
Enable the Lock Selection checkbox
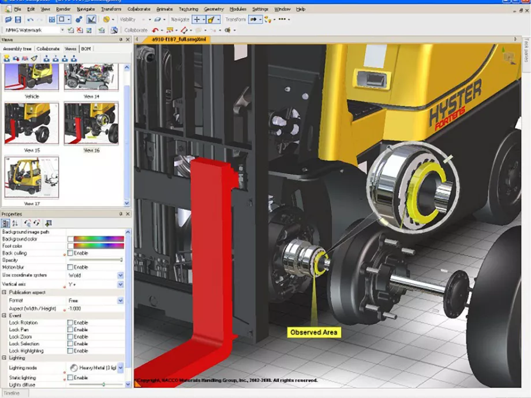[70, 344]
